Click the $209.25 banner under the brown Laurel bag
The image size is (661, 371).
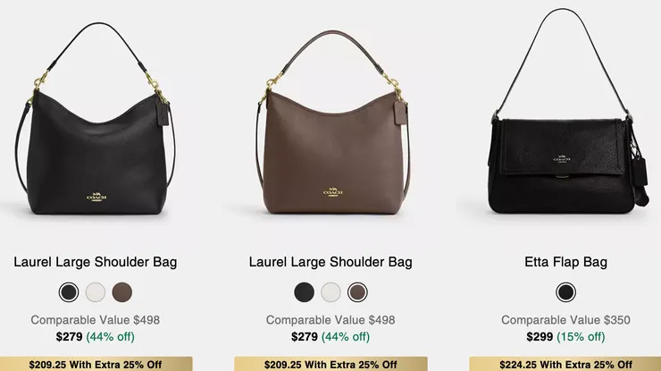(330, 364)
